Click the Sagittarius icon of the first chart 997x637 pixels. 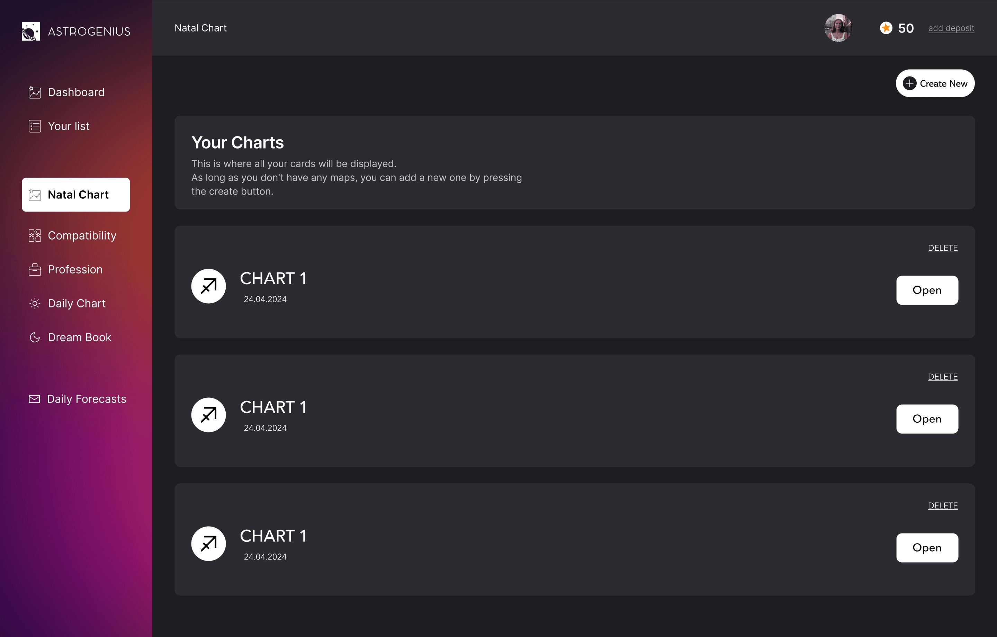click(x=208, y=286)
